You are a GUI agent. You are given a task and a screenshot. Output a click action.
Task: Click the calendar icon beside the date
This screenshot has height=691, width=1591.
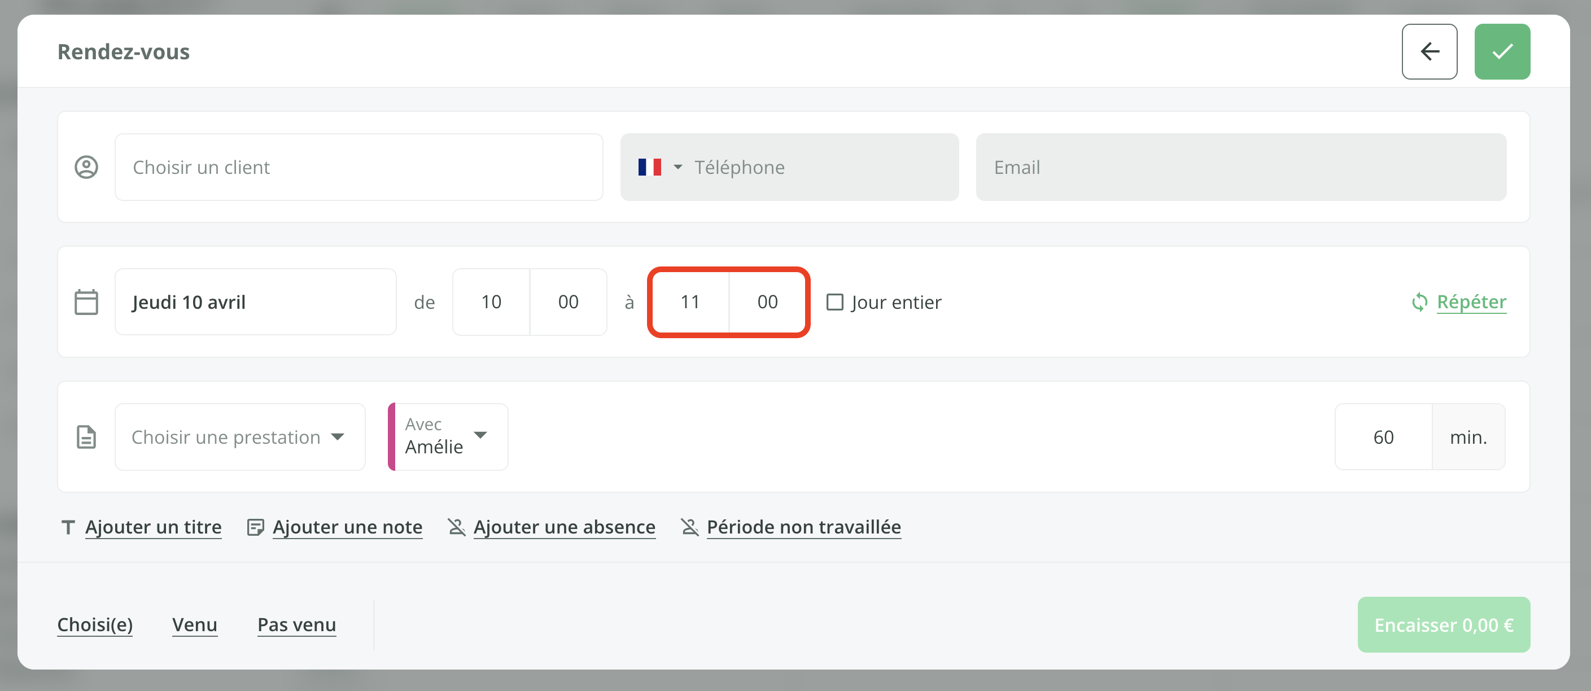click(86, 302)
